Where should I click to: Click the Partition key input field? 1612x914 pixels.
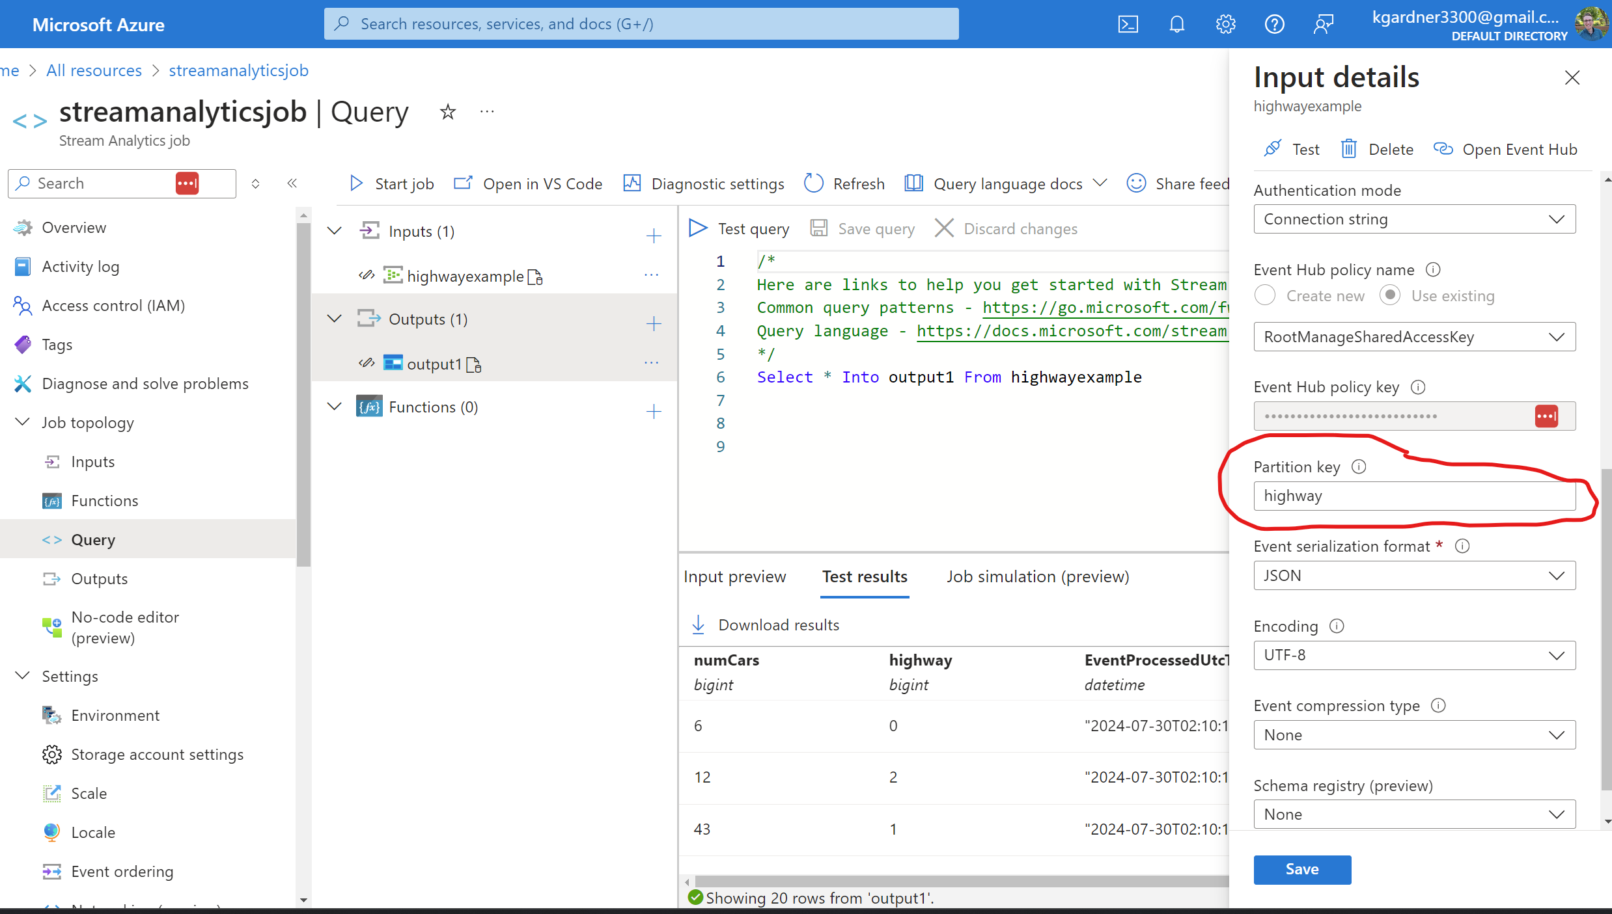coord(1415,496)
